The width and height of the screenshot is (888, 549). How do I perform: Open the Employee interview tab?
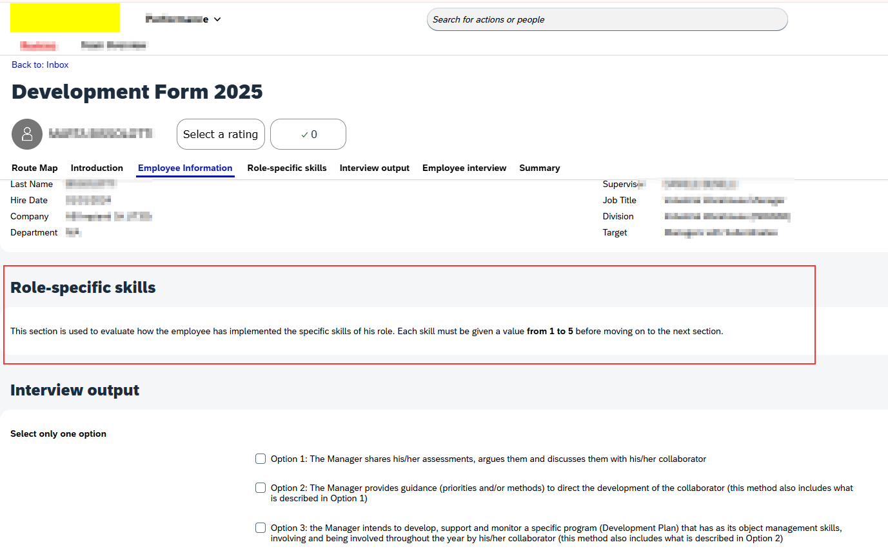(x=464, y=168)
